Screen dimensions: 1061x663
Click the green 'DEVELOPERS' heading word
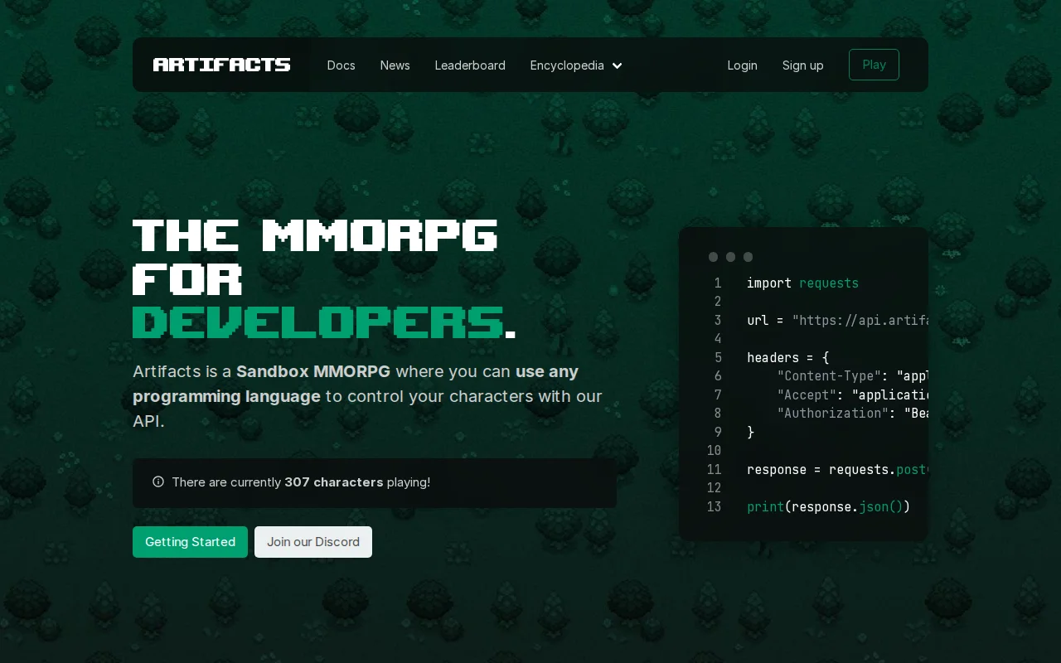[x=318, y=322]
